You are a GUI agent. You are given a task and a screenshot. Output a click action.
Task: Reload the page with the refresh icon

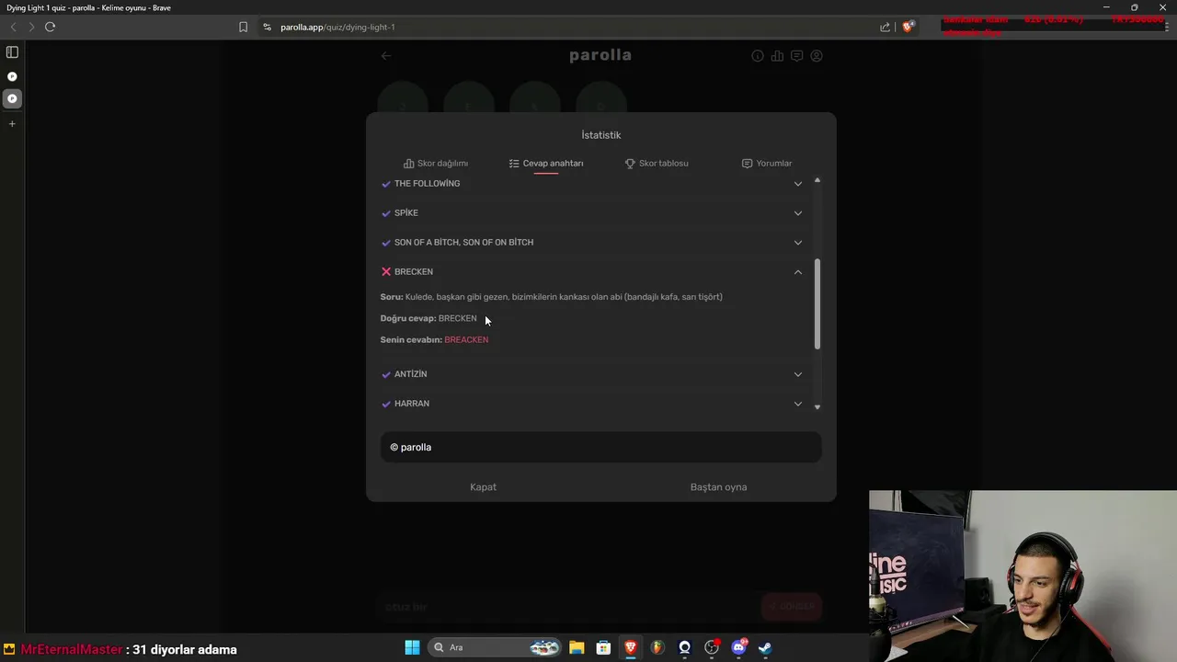tap(51, 27)
